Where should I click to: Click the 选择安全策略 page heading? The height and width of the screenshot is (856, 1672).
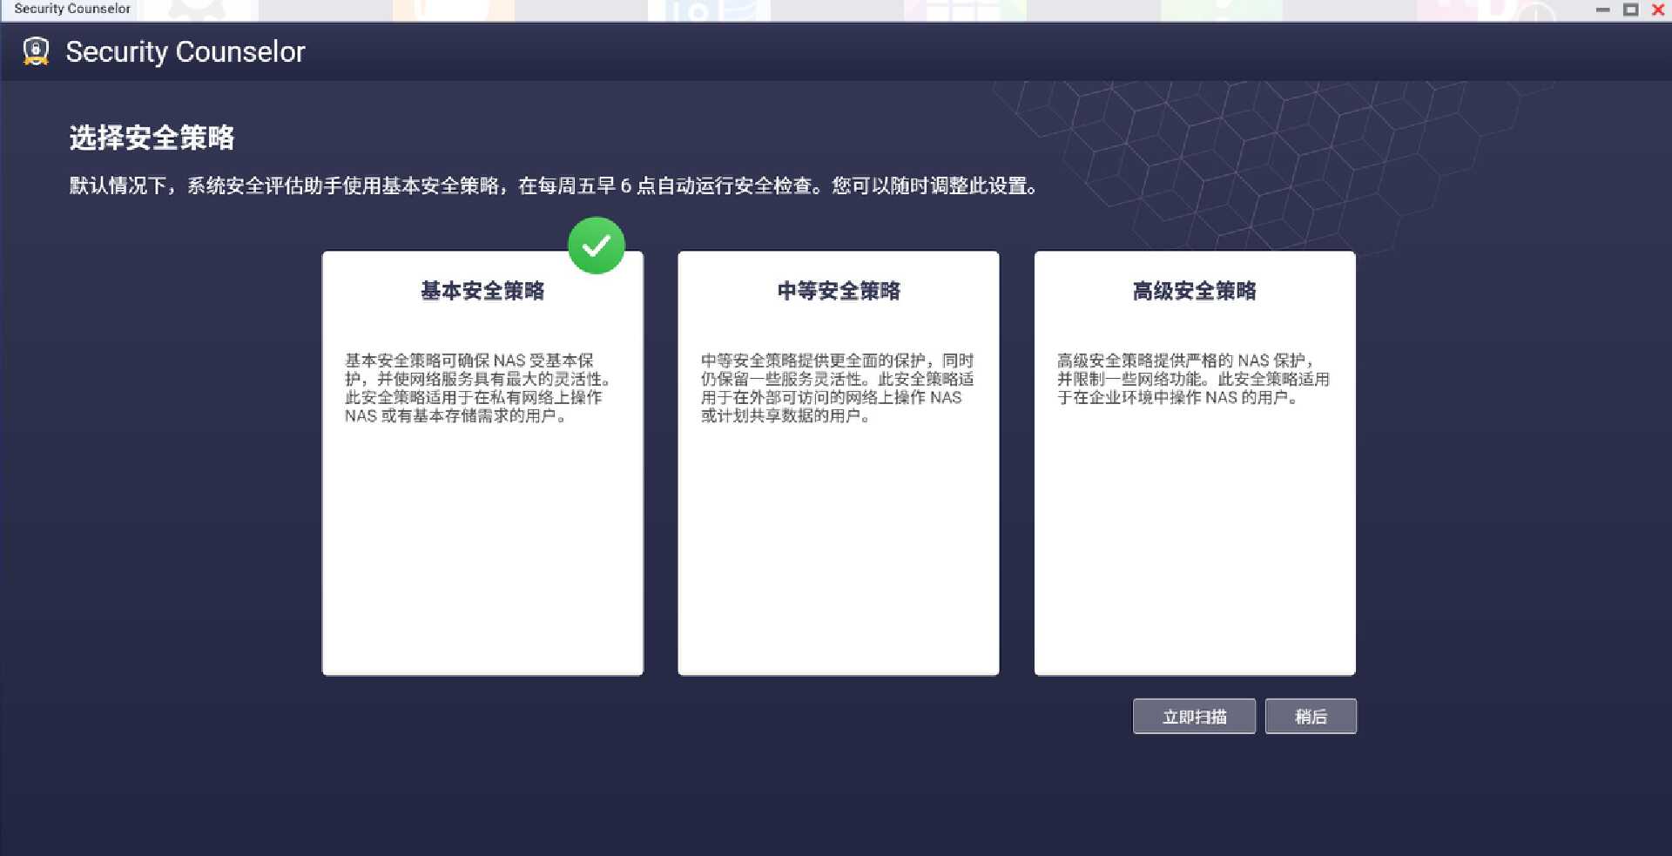point(152,137)
